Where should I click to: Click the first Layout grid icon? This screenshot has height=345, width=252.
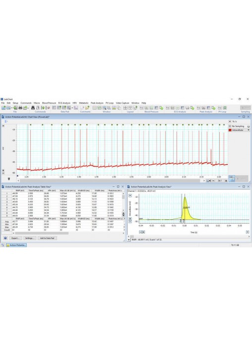[125, 108]
